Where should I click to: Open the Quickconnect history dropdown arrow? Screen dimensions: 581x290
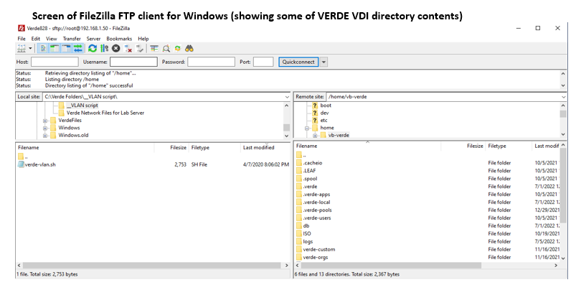323,62
